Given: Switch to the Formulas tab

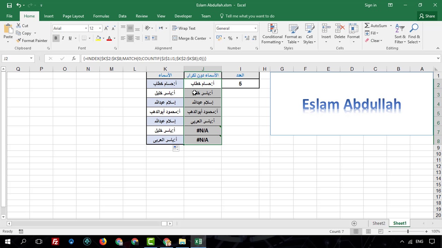Looking at the screenshot, I should point(101,16).
